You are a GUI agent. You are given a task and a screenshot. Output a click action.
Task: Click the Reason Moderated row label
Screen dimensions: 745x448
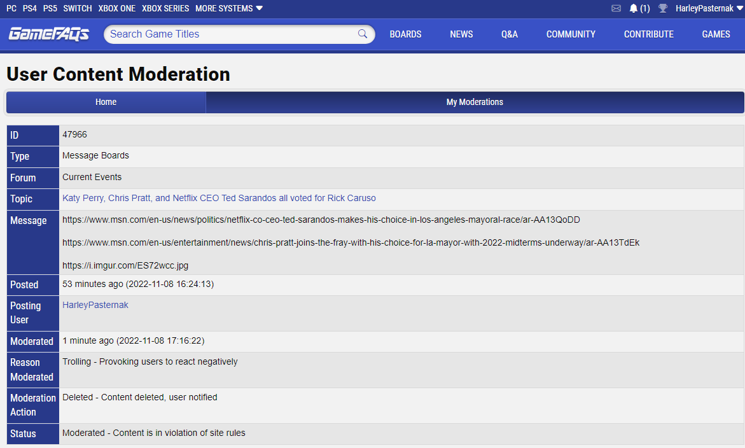32,370
